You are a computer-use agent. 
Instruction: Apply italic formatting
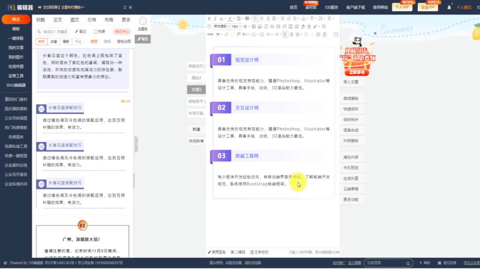(215, 19)
